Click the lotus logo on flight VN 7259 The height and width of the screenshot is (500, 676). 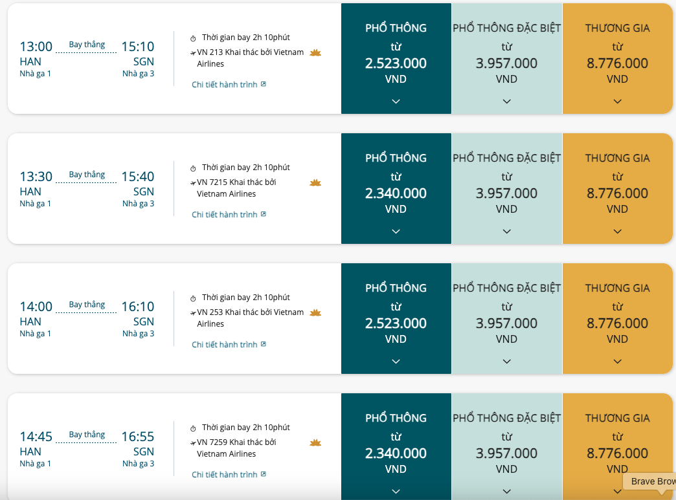point(315,443)
